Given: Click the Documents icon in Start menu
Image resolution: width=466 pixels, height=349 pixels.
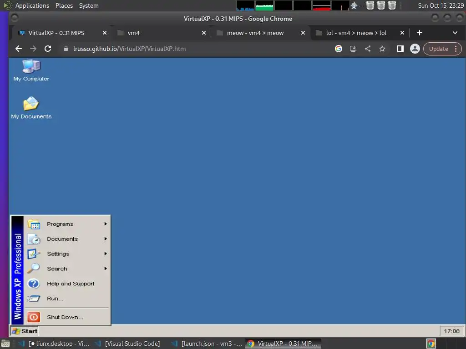Looking at the screenshot, I should pos(34,239).
